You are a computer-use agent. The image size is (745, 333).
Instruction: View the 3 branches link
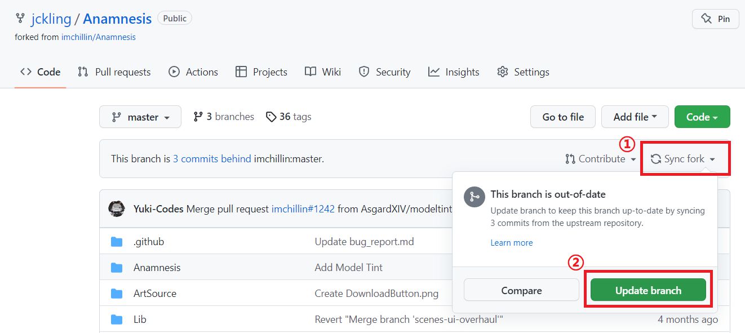[224, 117]
